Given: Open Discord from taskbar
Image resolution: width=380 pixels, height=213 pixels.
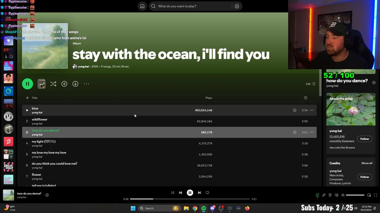Looking at the screenshot, I should click(212, 208).
